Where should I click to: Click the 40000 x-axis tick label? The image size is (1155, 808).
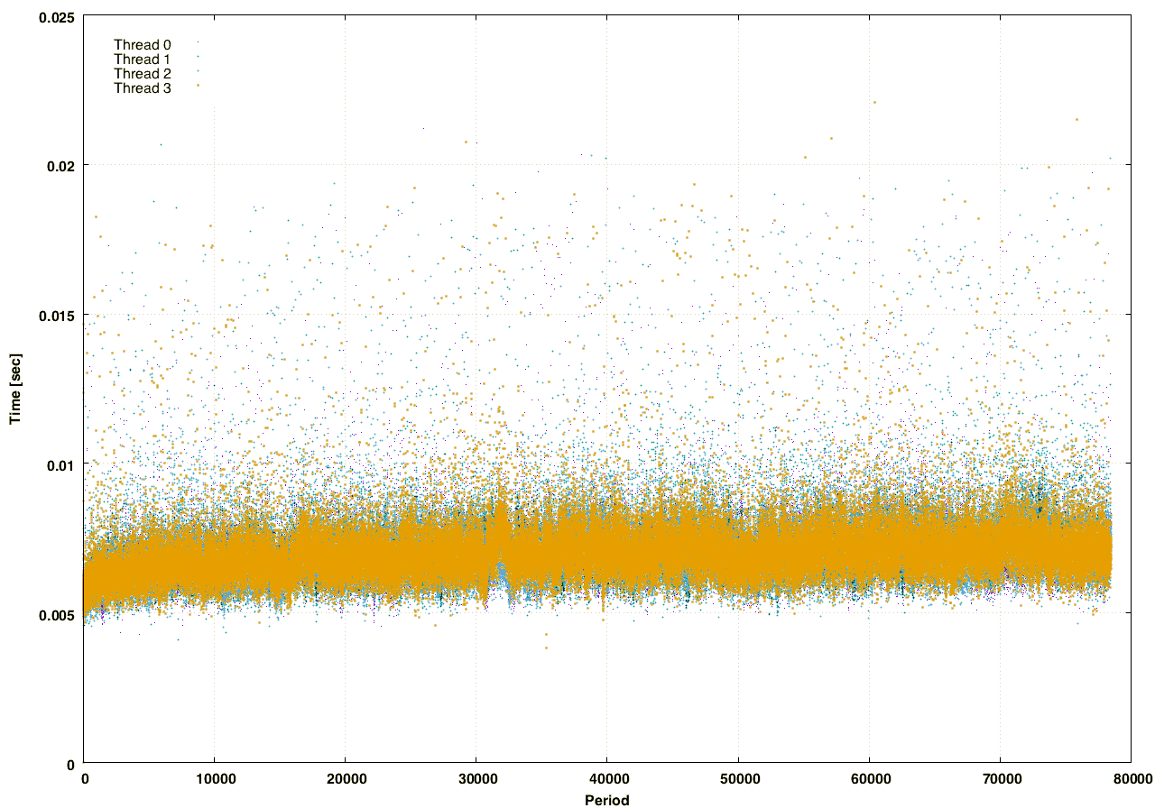[x=606, y=778]
